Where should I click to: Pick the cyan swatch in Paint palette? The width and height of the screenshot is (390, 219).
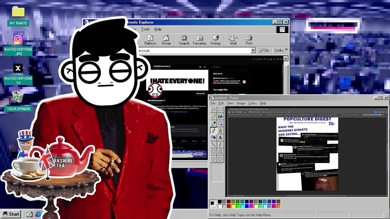[x=242, y=206]
